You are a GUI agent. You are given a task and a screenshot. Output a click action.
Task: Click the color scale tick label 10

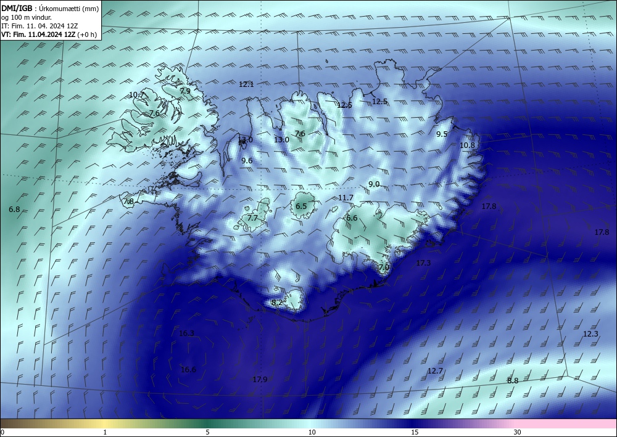312,433
